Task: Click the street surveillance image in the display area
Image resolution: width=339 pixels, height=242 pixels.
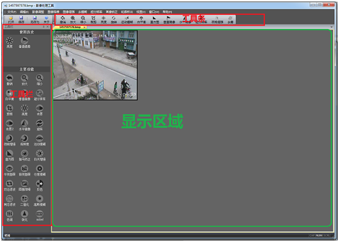Action: tap(95, 65)
